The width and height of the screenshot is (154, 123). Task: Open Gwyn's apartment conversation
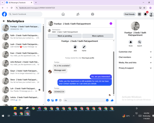coord(21,72)
